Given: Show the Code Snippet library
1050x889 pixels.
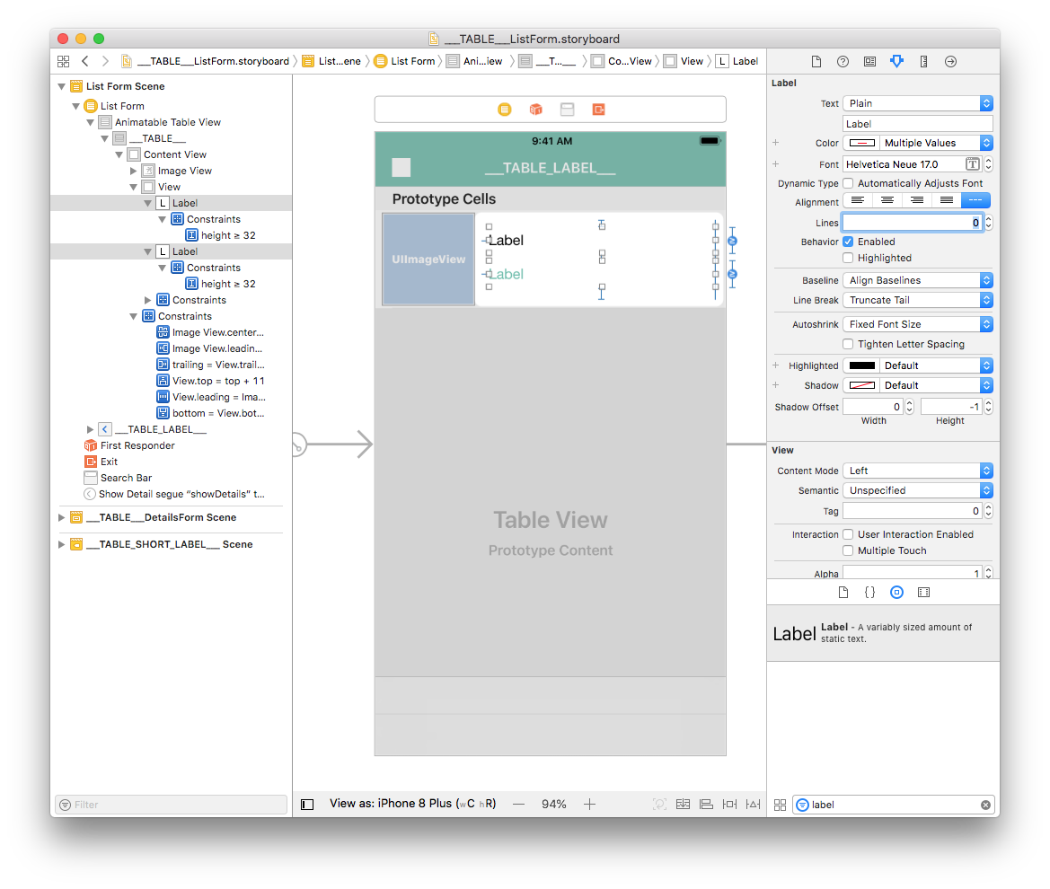Looking at the screenshot, I should (869, 592).
